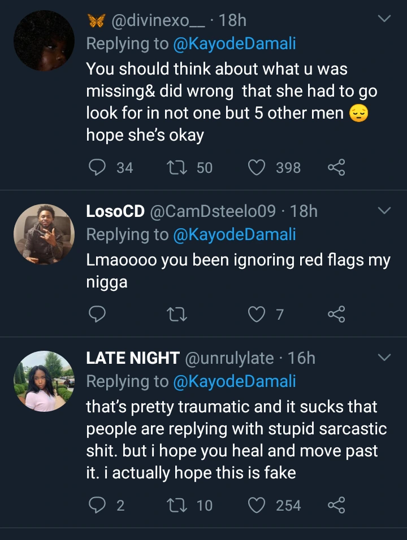407x540 pixels.
Task: Reply to LosoCD's tweet
Action: click(98, 314)
